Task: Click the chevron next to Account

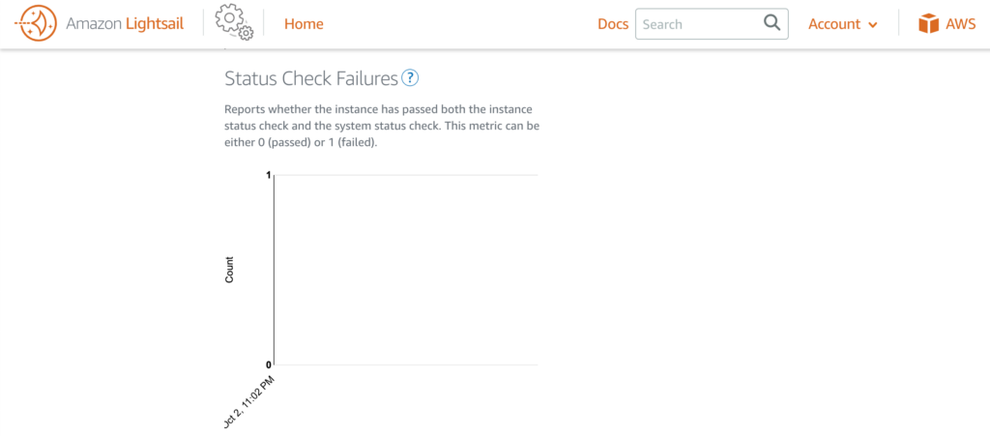Action: 873,25
